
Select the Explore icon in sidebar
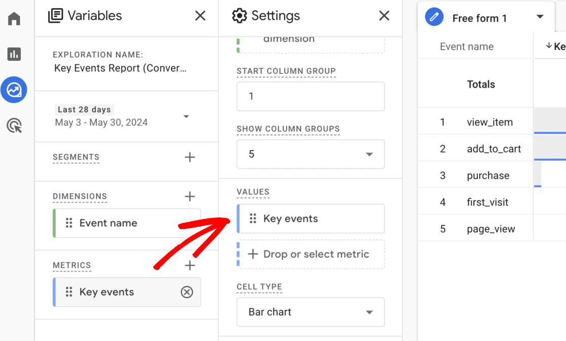pyautogui.click(x=14, y=90)
